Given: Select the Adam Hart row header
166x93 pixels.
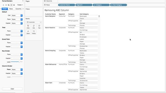Looking at the screenshot, I should 49,83.
